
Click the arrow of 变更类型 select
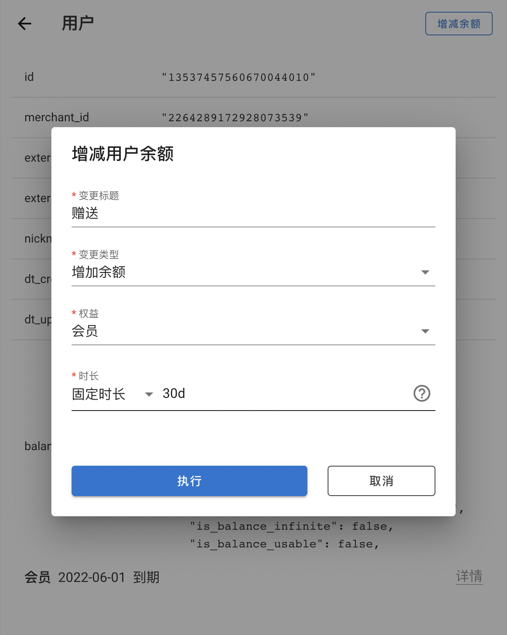tap(425, 272)
